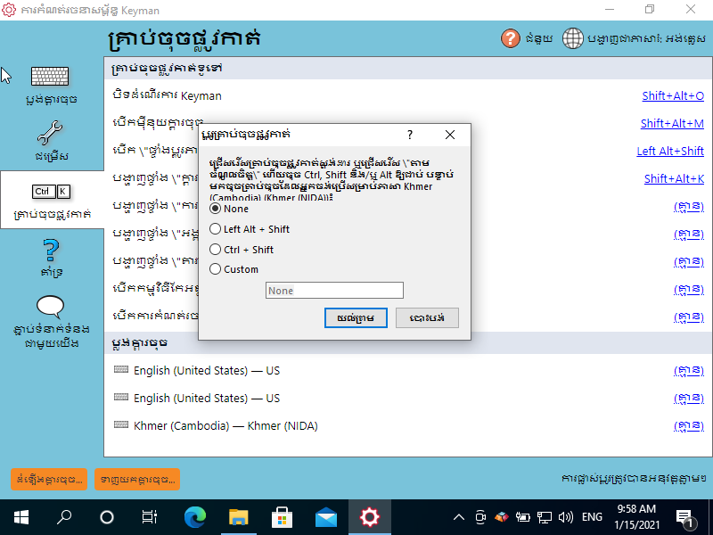Click the speaker volume tray icon
The image size is (713, 535).
[565, 517]
